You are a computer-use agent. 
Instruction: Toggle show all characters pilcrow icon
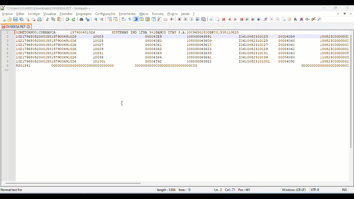click(x=129, y=19)
